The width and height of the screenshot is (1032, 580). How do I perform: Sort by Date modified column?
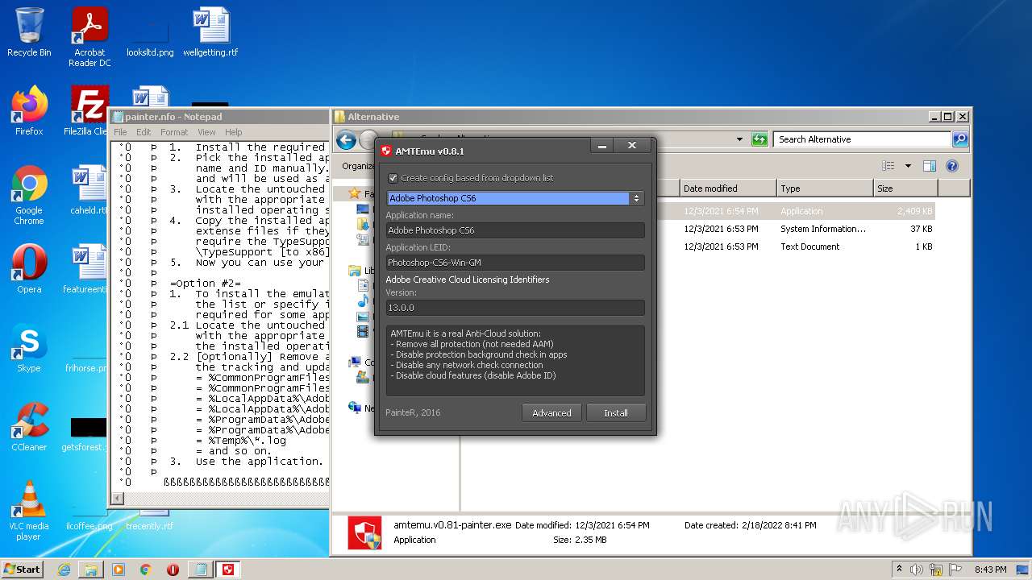728,188
